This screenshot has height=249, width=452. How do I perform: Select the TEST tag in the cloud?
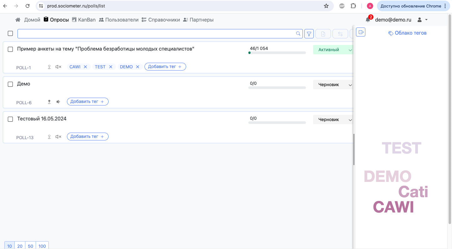click(402, 148)
